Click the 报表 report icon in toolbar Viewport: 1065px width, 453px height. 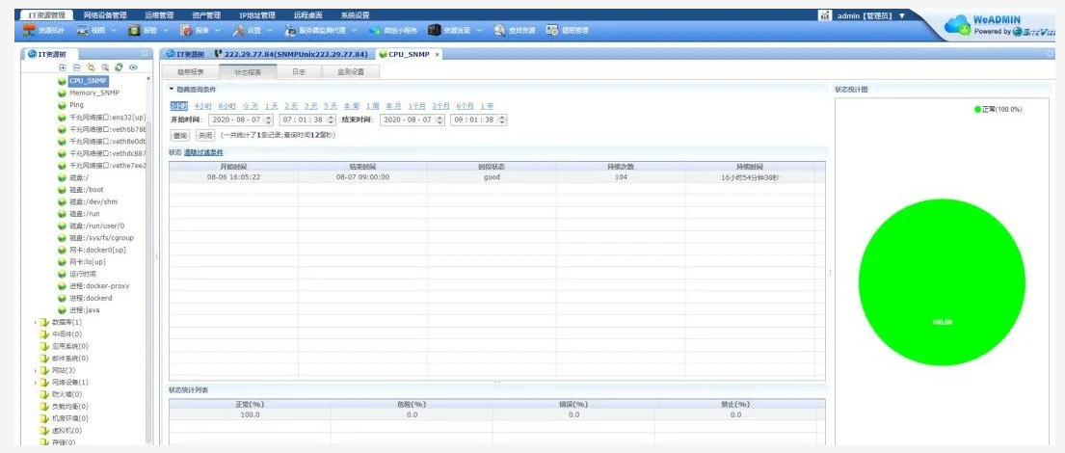point(186,31)
